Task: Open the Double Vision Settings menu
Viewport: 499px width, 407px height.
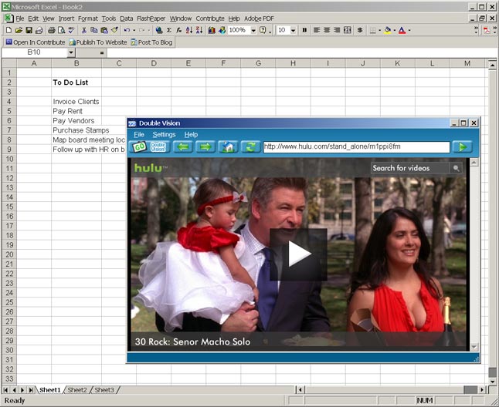Action: pos(164,135)
